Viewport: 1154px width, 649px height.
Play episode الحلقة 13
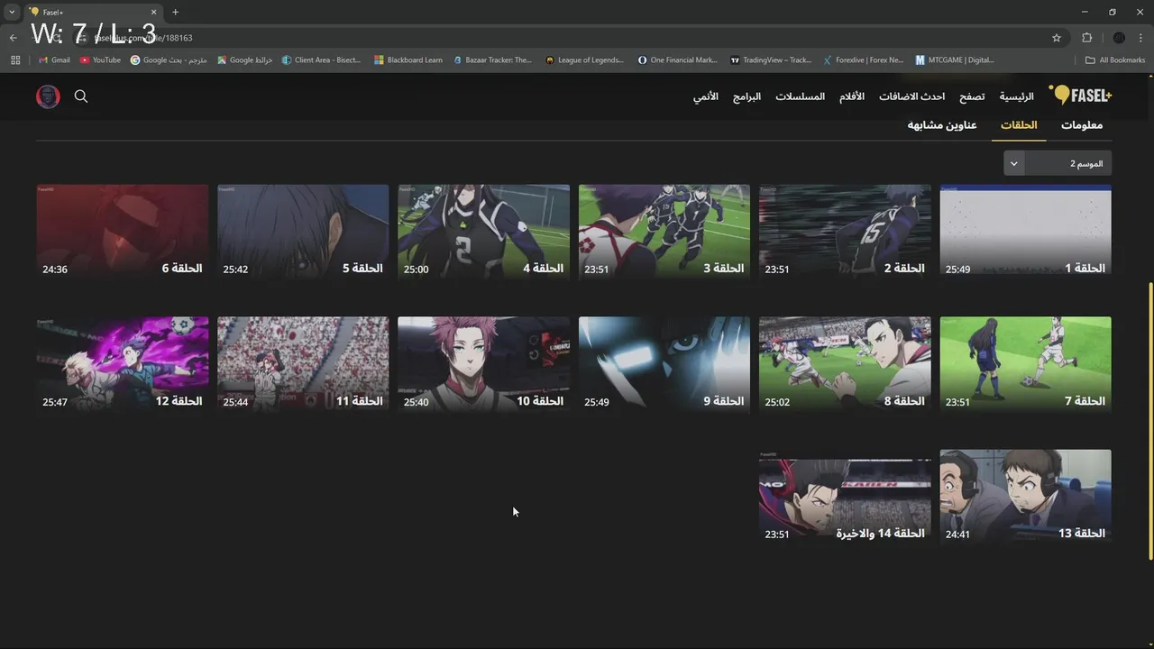point(1026,496)
